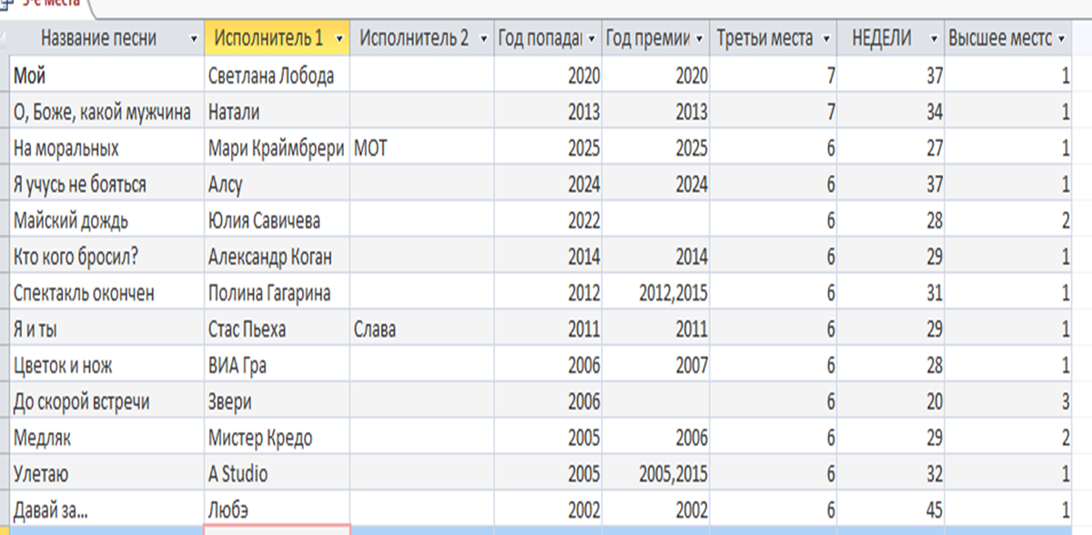
Task: Click the song cell 'Давай за...'
Action: 107,508
